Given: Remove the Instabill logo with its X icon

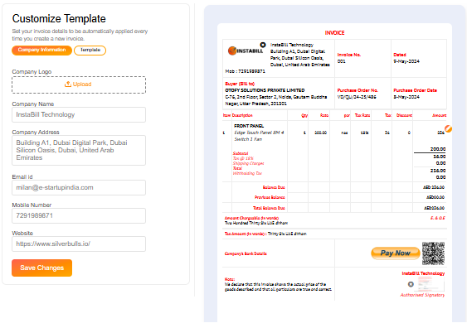Looking at the screenshot, I should click(x=263, y=45).
